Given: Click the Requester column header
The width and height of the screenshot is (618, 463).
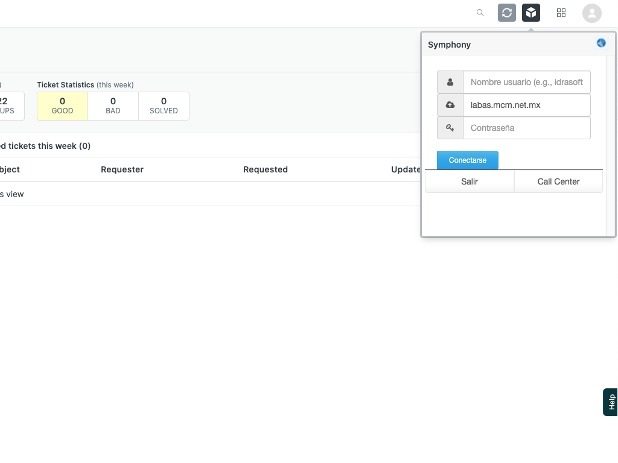Looking at the screenshot, I should 122,169.
